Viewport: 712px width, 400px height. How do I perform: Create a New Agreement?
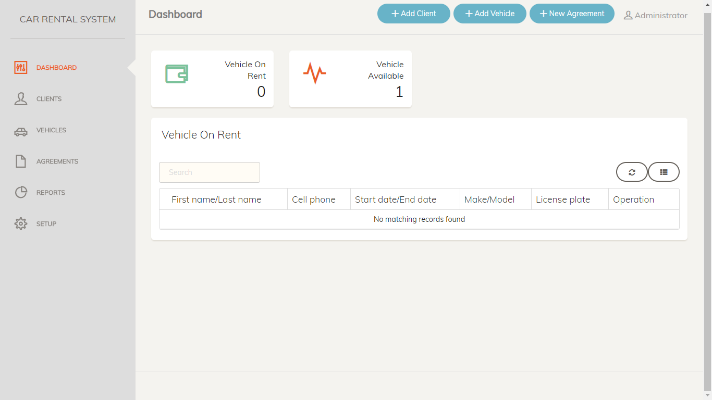572,14
